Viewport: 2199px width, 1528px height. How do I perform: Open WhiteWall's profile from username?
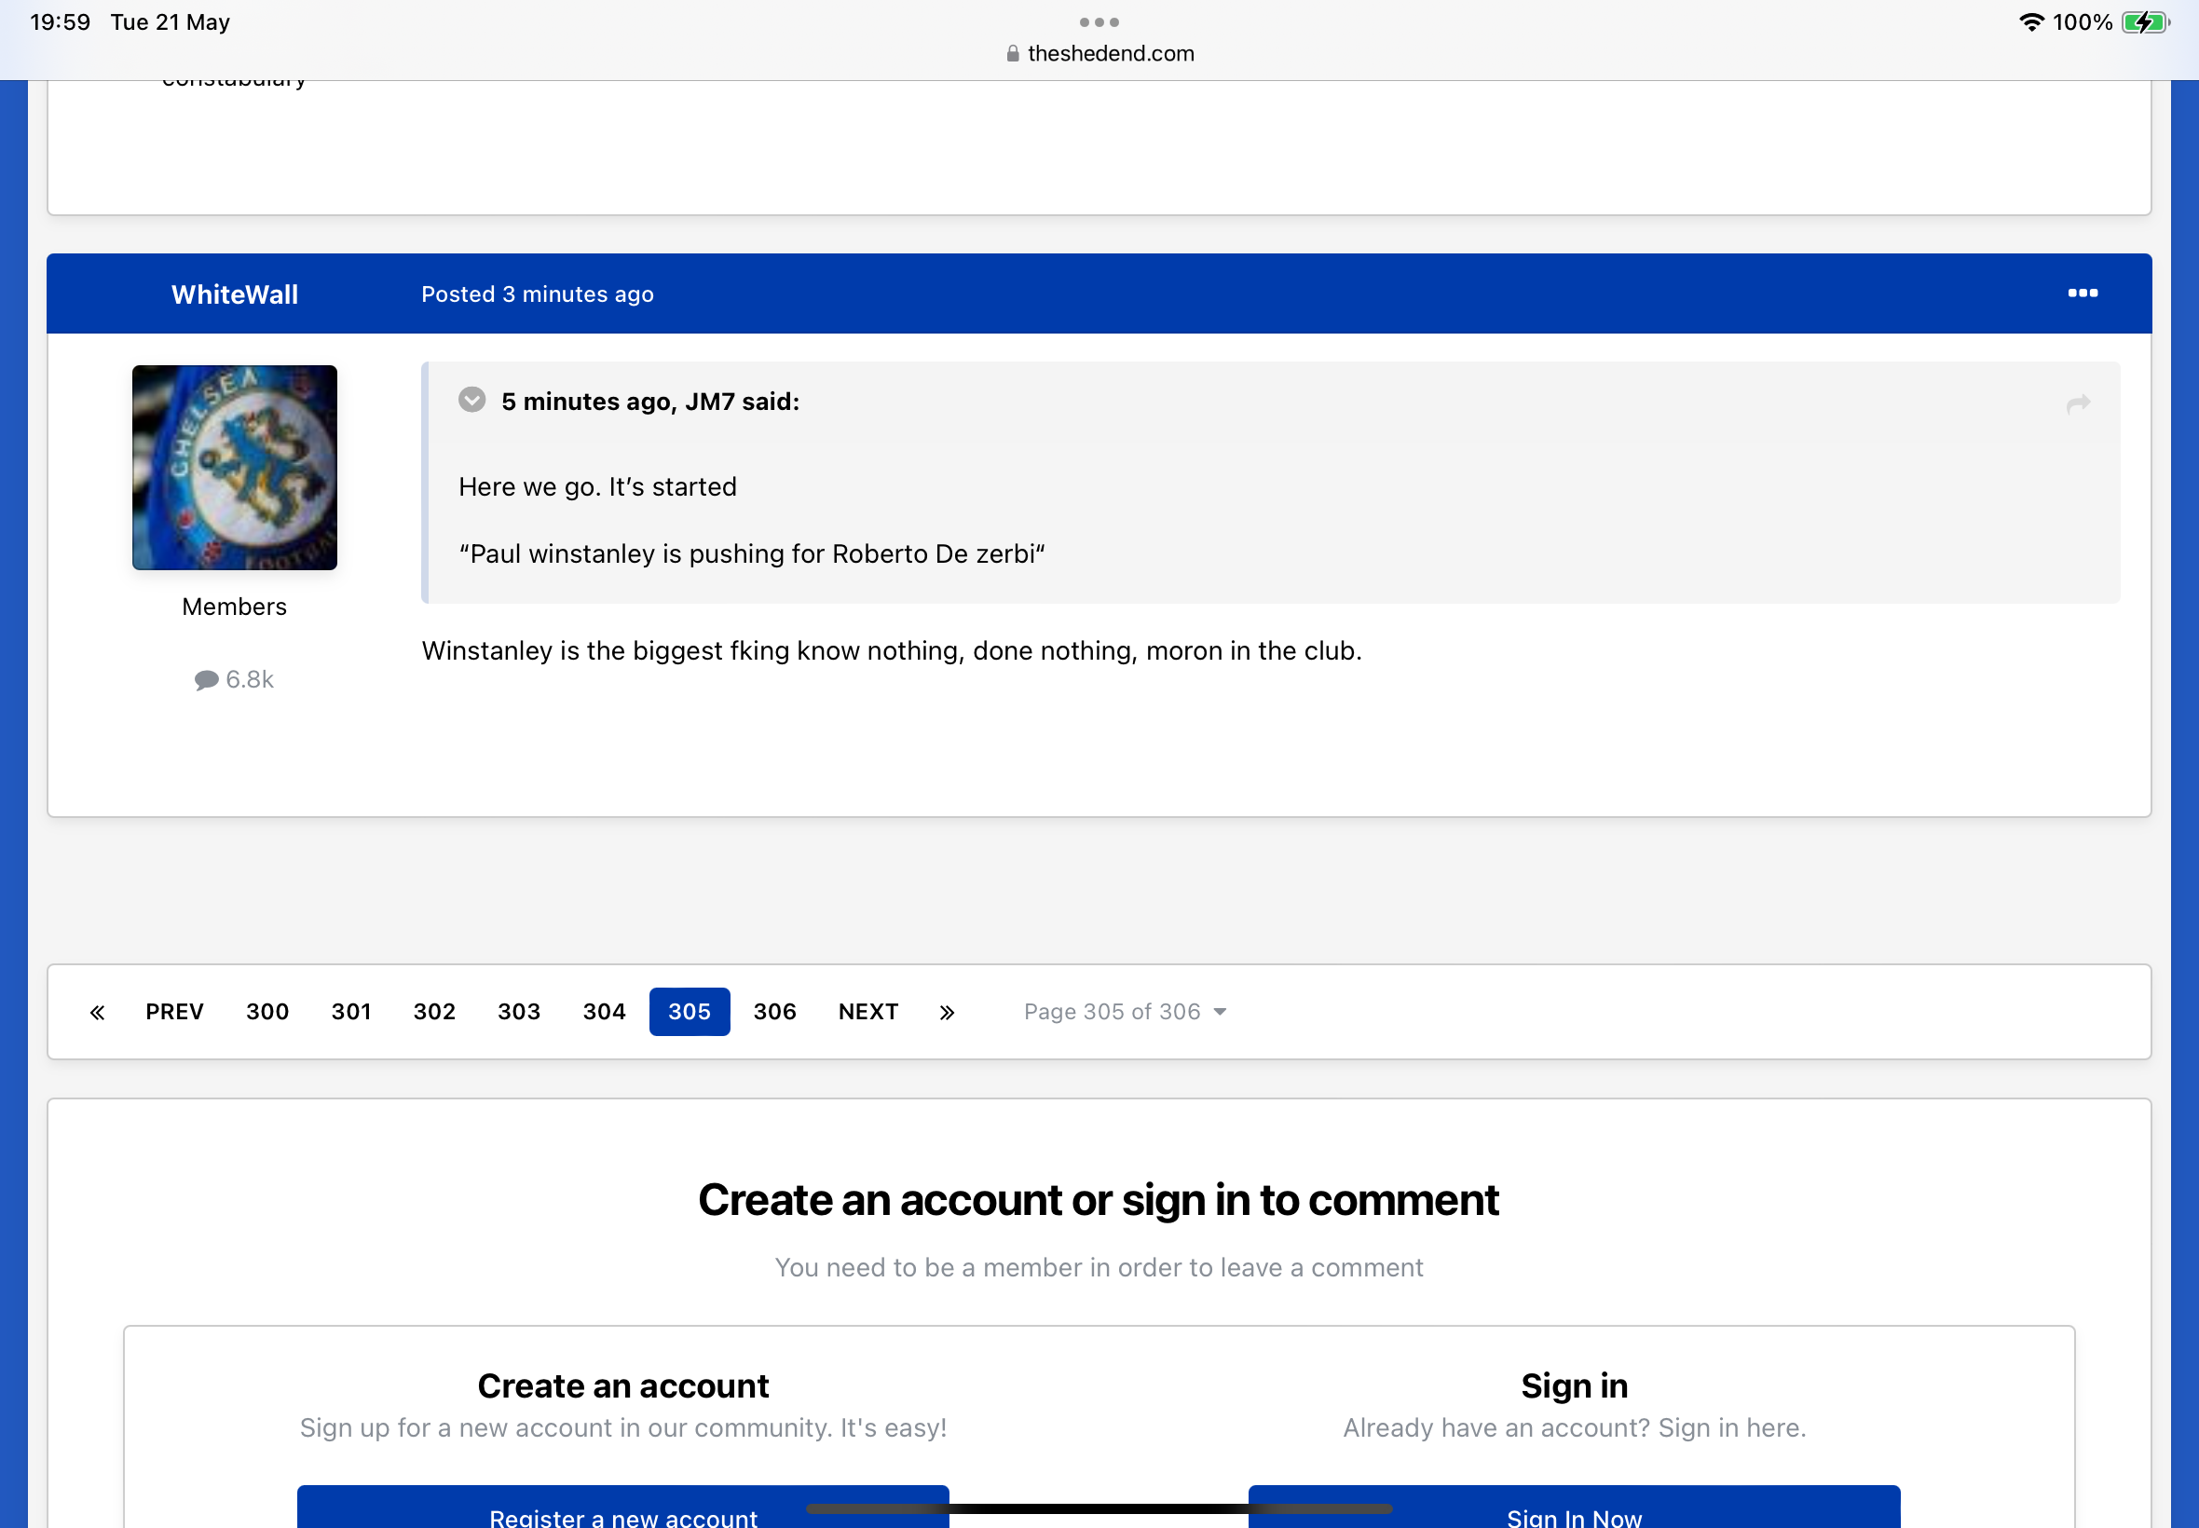[x=235, y=293]
